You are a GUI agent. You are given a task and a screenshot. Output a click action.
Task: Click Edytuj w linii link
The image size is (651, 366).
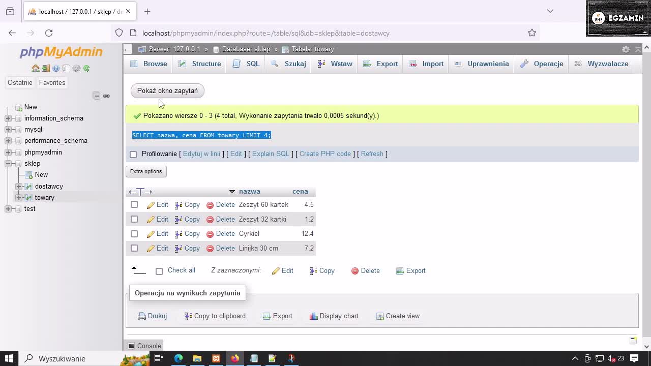click(201, 154)
